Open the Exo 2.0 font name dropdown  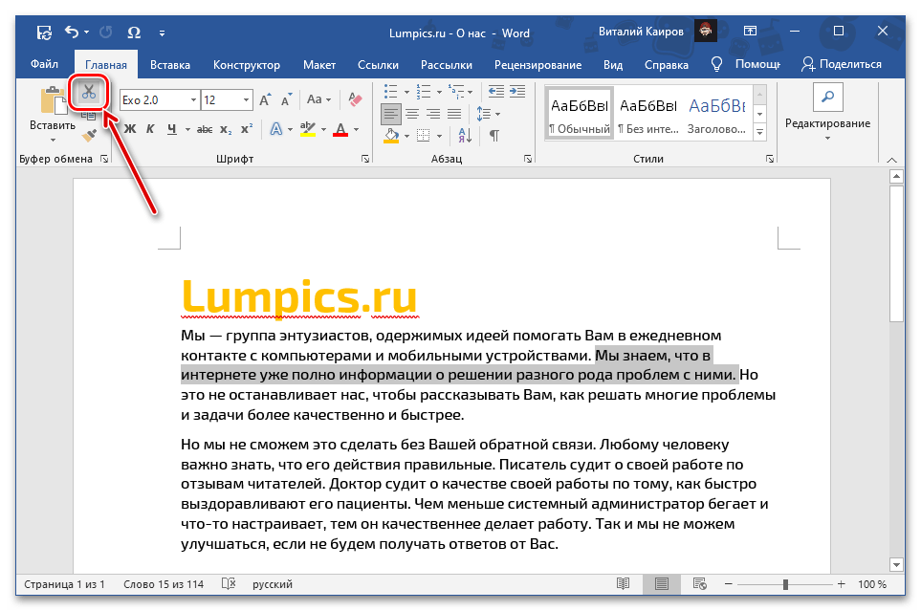pos(193,100)
